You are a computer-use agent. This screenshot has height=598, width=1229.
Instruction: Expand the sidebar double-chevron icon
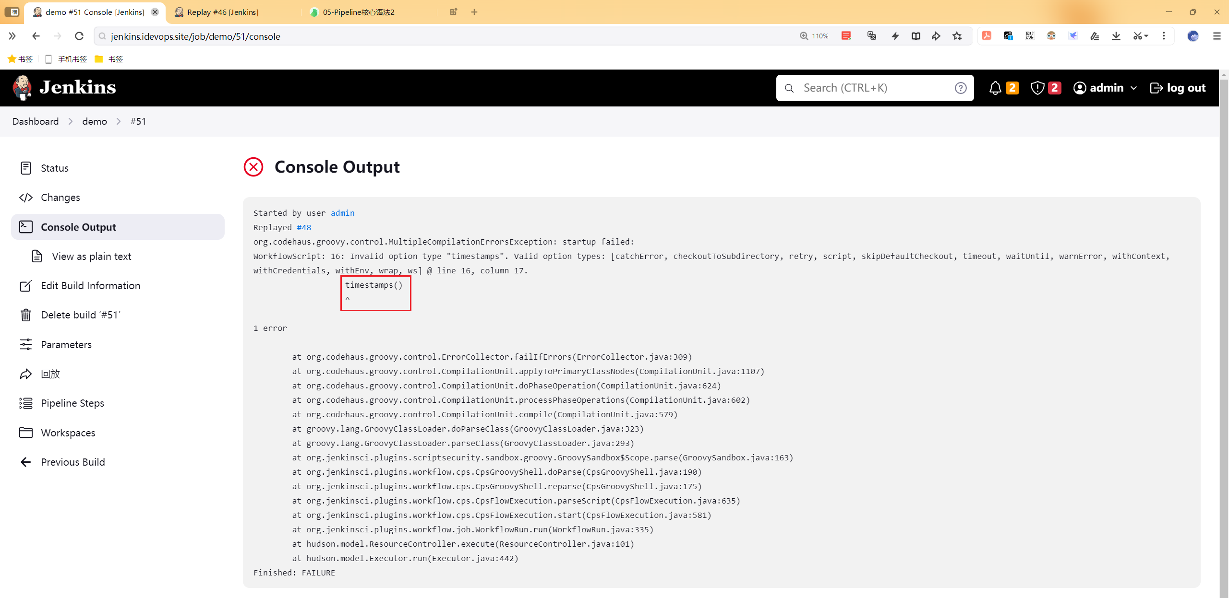12,36
